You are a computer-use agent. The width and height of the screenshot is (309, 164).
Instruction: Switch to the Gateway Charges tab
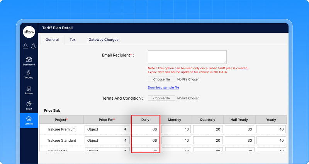click(x=104, y=40)
